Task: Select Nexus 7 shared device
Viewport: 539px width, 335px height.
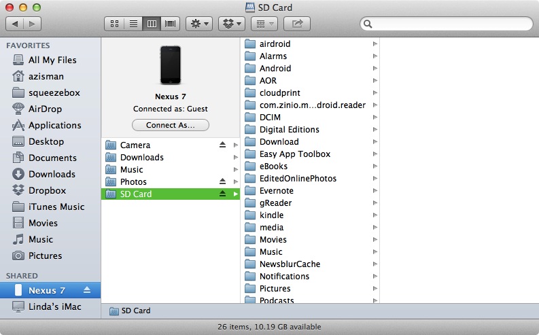Action: pyautogui.click(x=50, y=290)
